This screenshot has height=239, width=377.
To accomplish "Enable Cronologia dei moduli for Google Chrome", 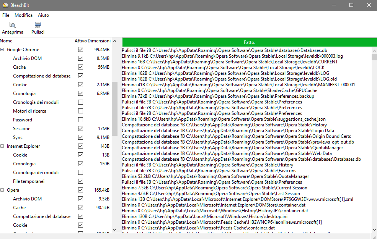I will click(80, 102).
